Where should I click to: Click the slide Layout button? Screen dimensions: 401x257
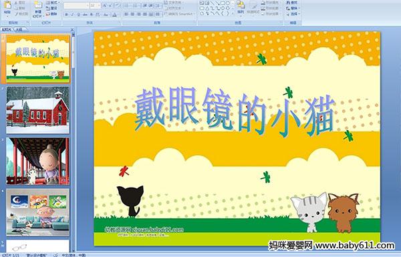click(52, 3)
